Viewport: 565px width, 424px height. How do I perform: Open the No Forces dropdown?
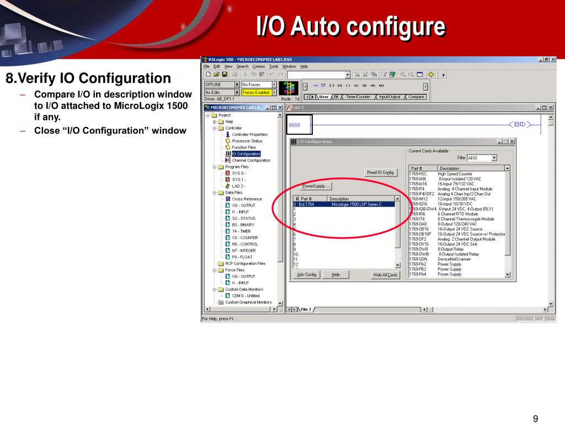[x=274, y=84]
